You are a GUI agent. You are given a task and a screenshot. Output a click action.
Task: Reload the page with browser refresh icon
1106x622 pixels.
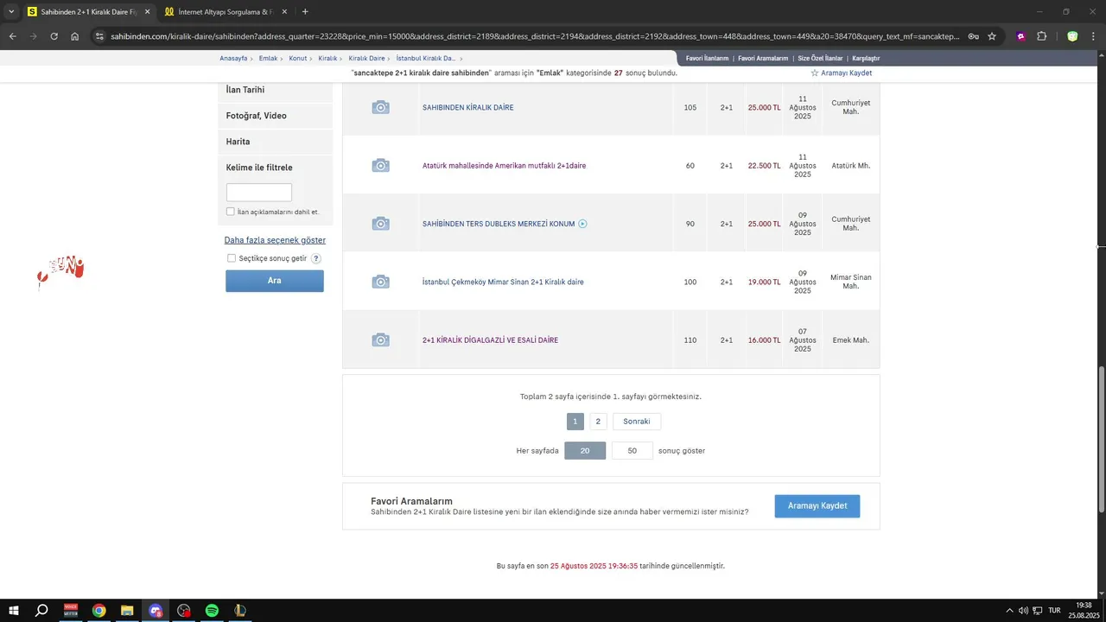click(x=54, y=36)
